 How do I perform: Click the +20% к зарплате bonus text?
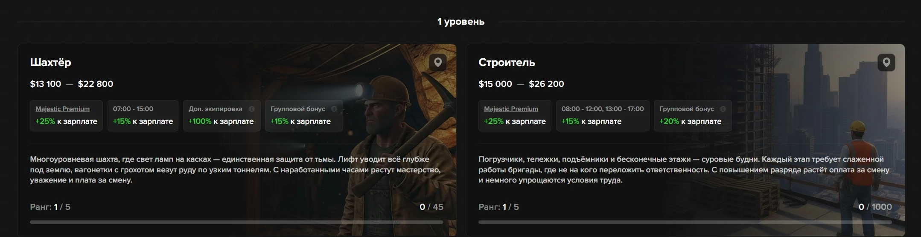690,121
